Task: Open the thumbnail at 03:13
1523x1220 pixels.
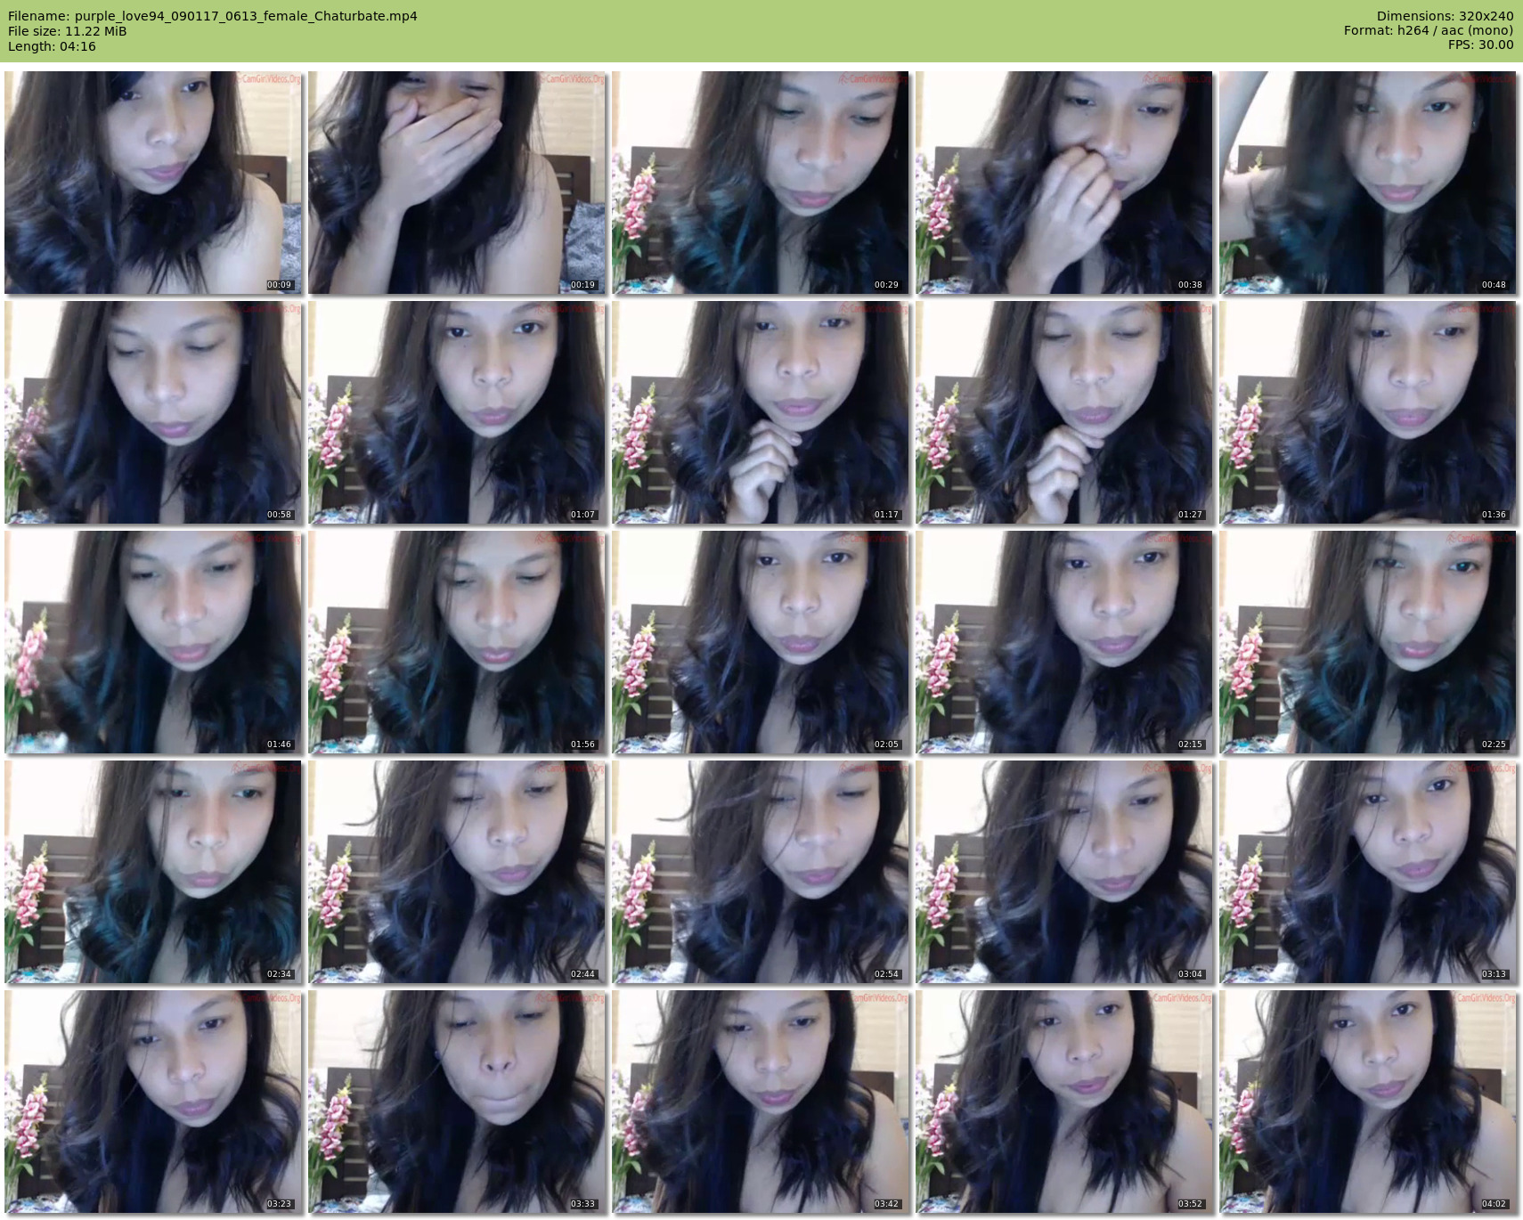Action: [1368, 872]
